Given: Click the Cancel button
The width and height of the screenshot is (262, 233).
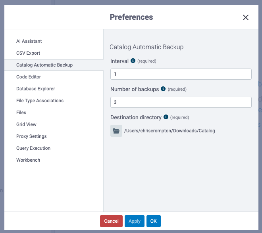Looking at the screenshot, I should pos(111,221).
